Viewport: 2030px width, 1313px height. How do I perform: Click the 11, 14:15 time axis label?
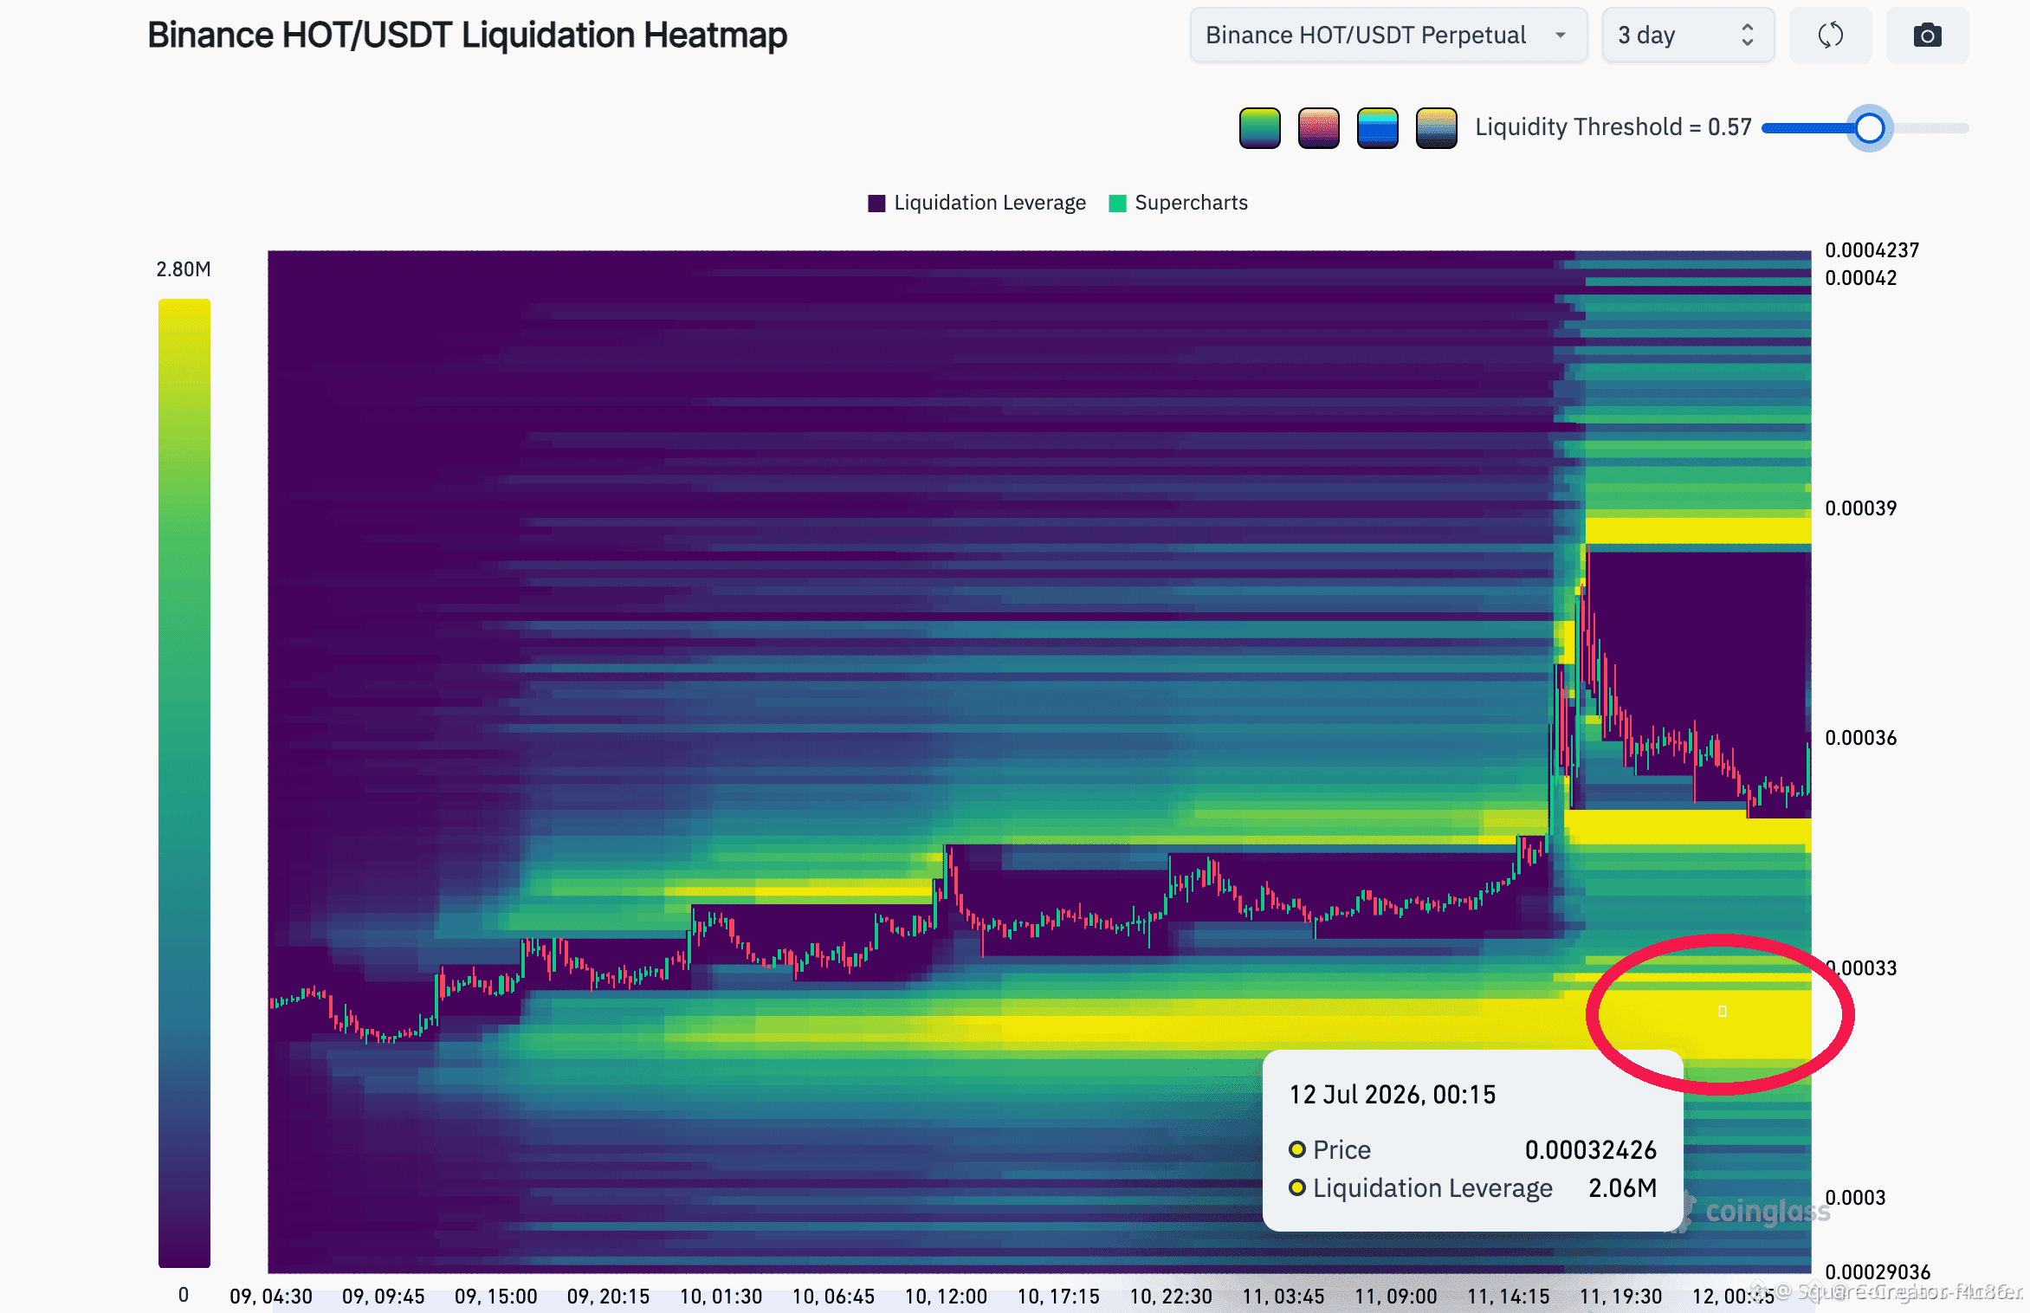tap(1509, 1297)
